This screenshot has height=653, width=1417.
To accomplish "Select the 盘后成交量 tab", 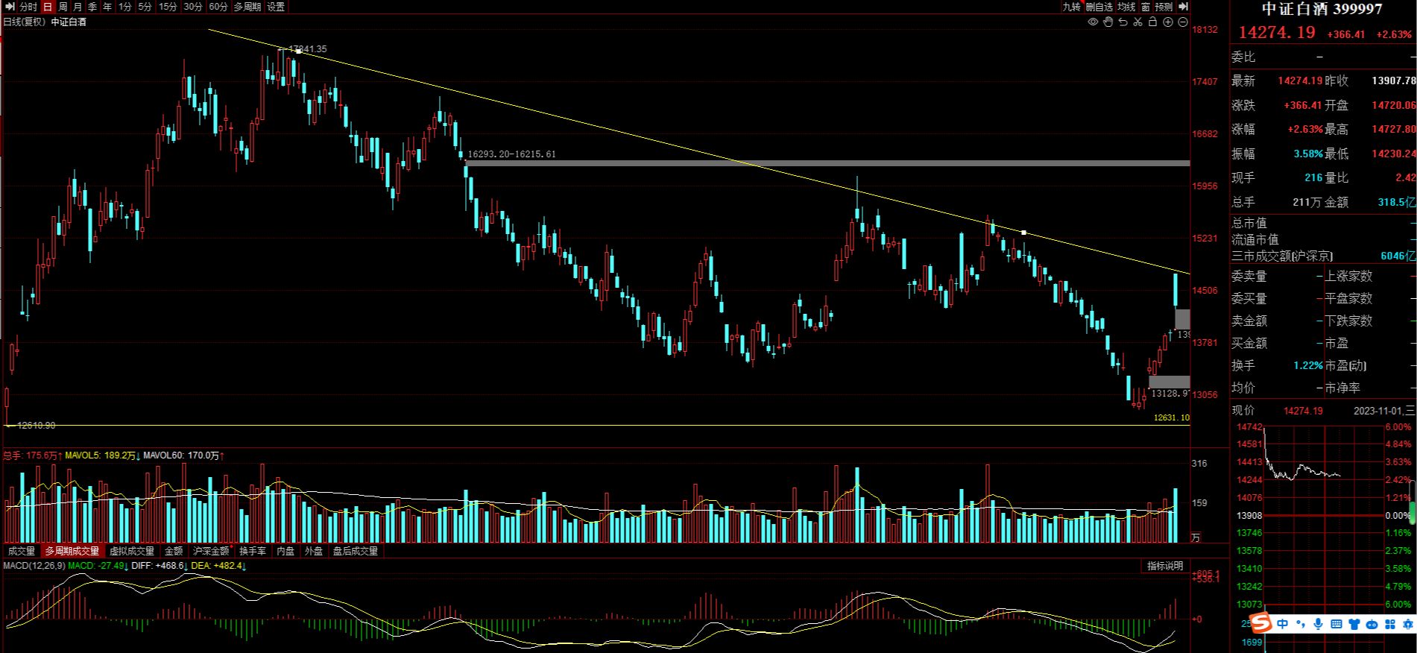I will [x=356, y=551].
